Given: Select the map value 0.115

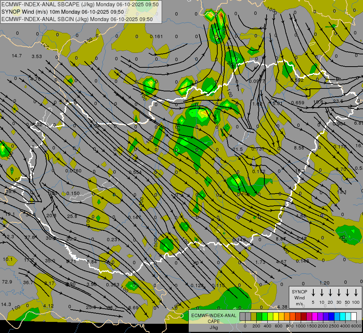Looking at the screenshot, I should click(x=218, y=286).
